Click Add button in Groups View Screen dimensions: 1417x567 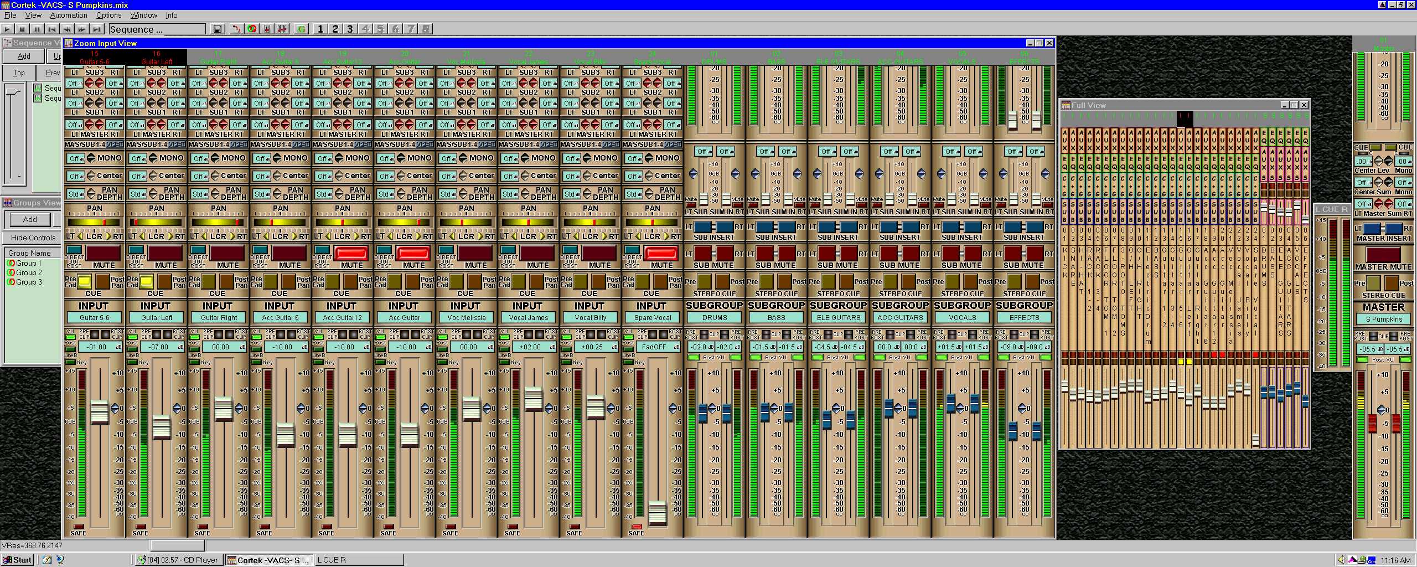point(30,219)
